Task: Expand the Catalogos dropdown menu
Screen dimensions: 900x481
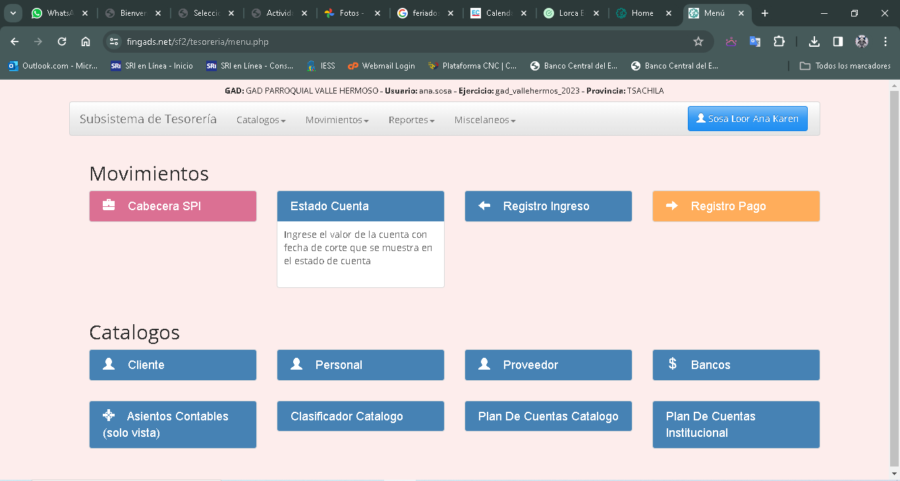Action: (261, 120)
